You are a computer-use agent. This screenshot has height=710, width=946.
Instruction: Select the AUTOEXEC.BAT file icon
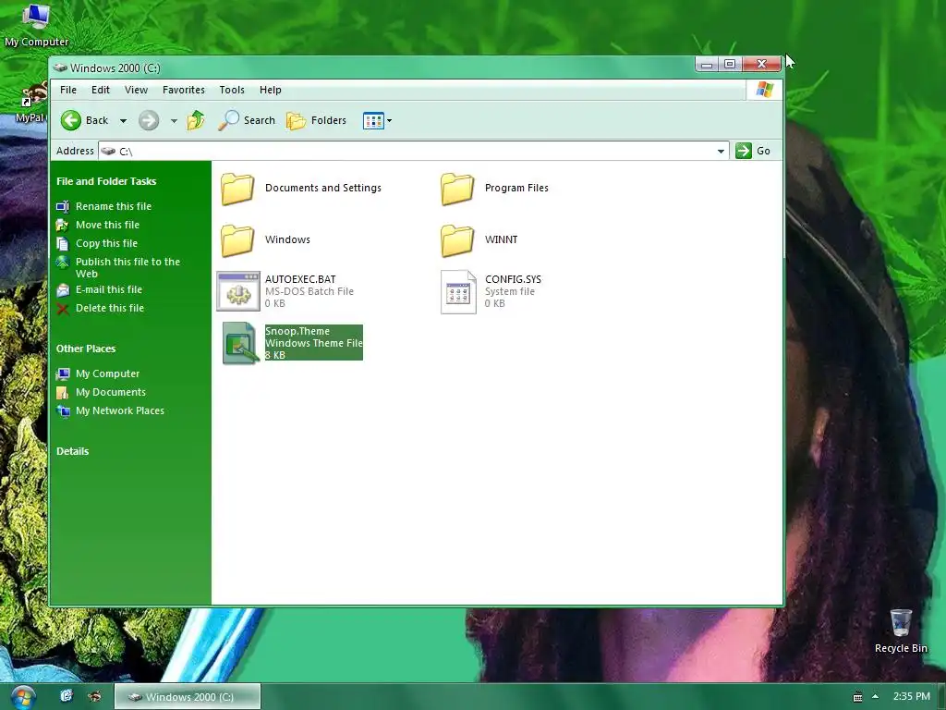click(x=238, y=291)
